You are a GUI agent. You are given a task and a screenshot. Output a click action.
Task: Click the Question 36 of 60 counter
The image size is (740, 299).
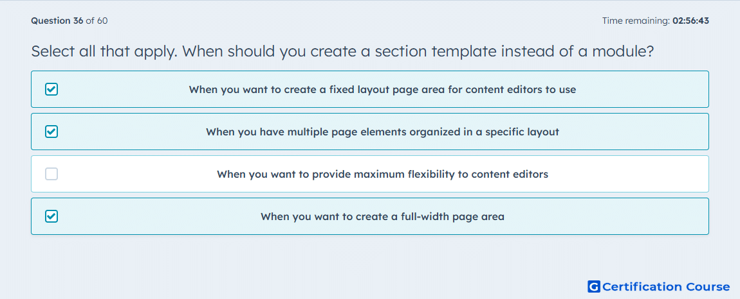coord(69,21)
